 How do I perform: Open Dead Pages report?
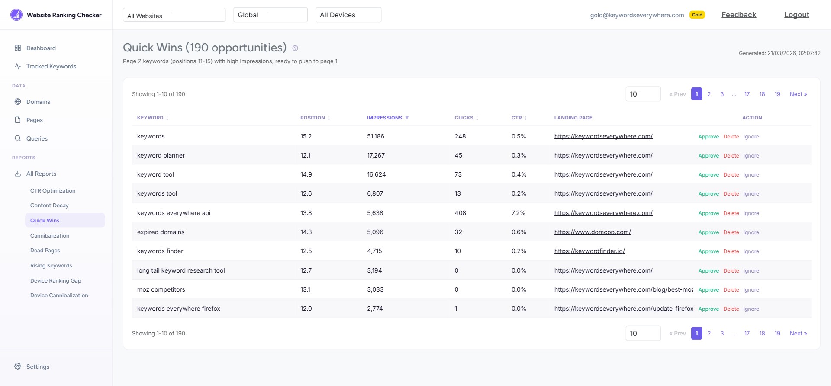(x=45, y=250)
